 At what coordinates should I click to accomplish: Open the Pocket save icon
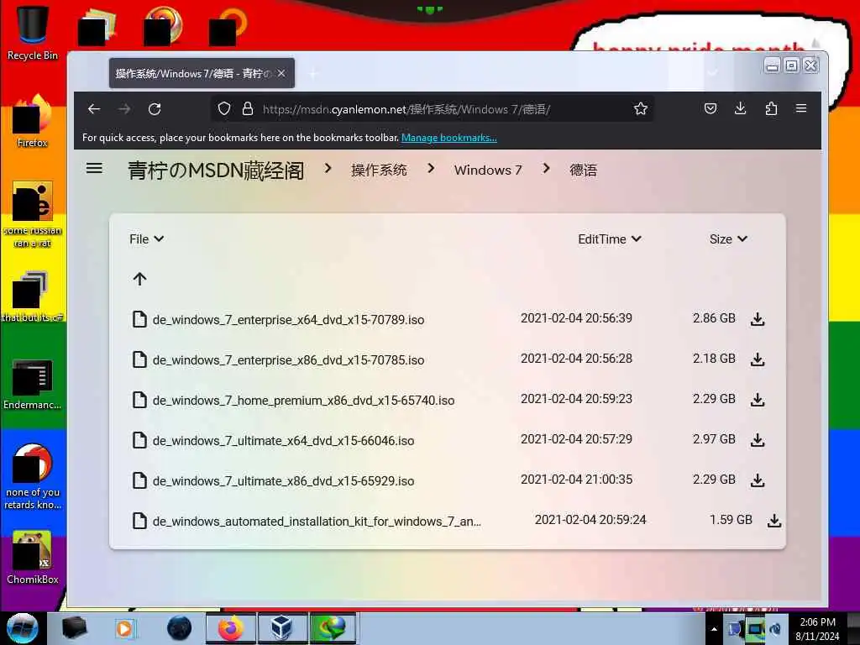711,108
